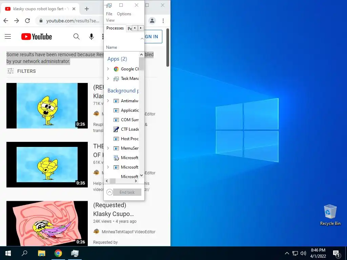The image size is (347, 260).
Task: Open the pink 0:26 Requested video thumbnail
Action: click(47, 223)
